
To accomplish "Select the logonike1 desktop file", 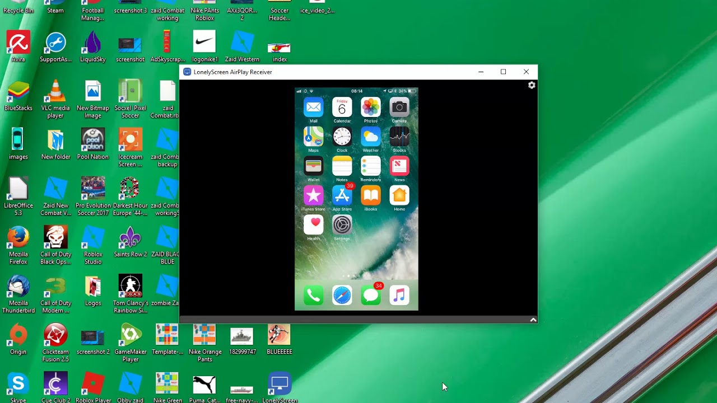I will (x=204, y=47).
